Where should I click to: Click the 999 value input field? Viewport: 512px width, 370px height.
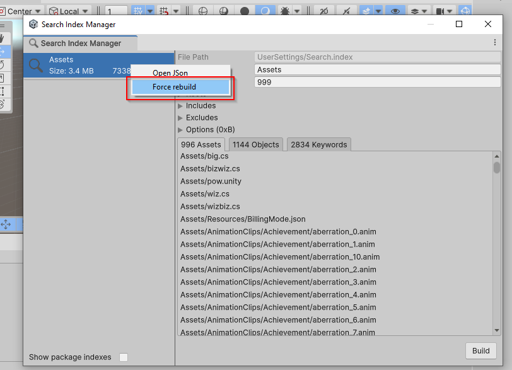point(376,81)
